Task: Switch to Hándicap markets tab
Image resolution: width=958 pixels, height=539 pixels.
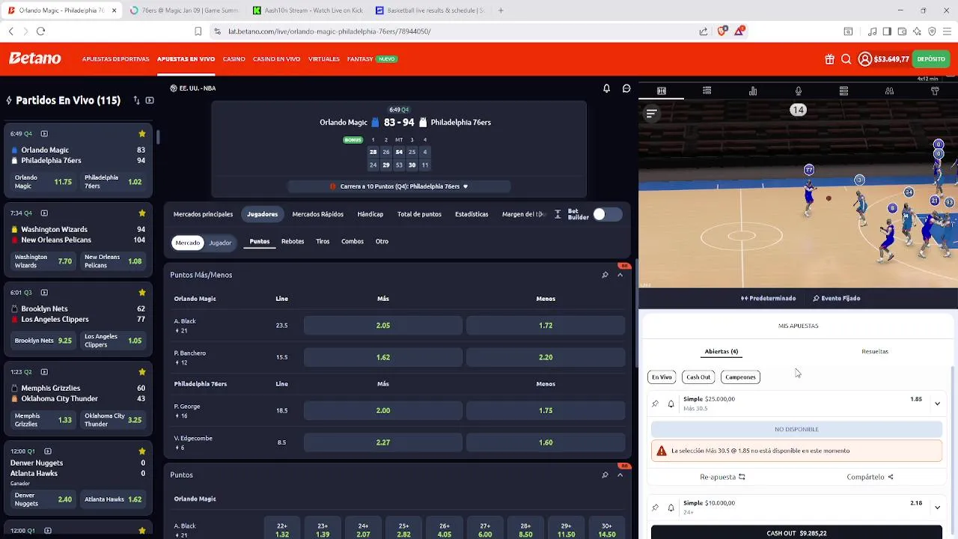Action: point(370,214)
